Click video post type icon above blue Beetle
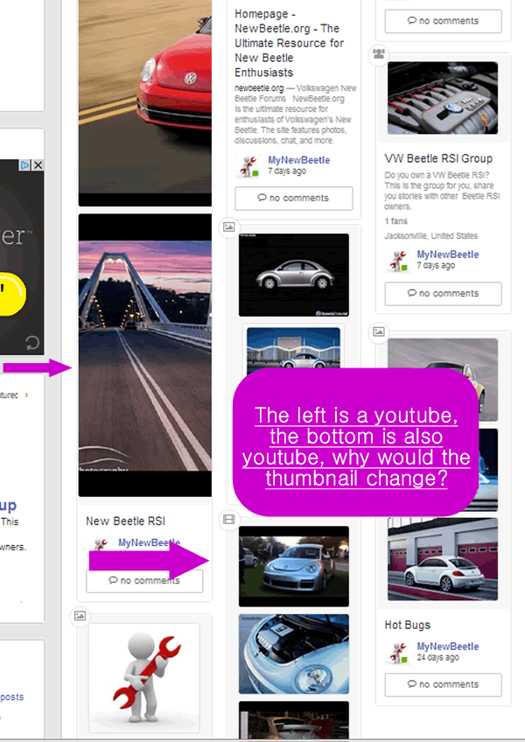The width and height of the screenshot is (525, 742). pos(228,520)
